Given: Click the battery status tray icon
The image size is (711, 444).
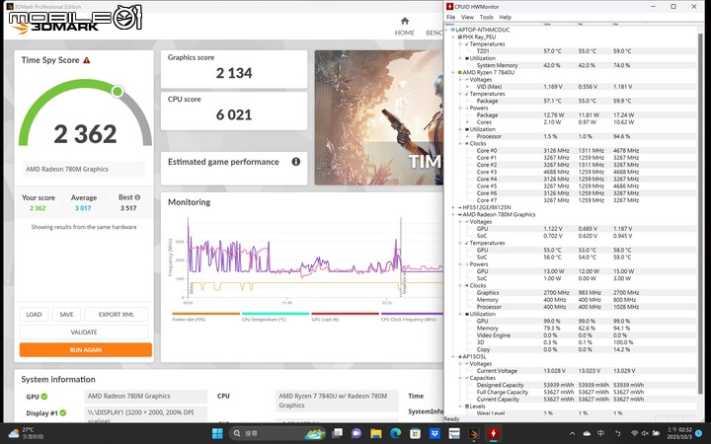Looking at the screenshot, I should click(656, 433).
